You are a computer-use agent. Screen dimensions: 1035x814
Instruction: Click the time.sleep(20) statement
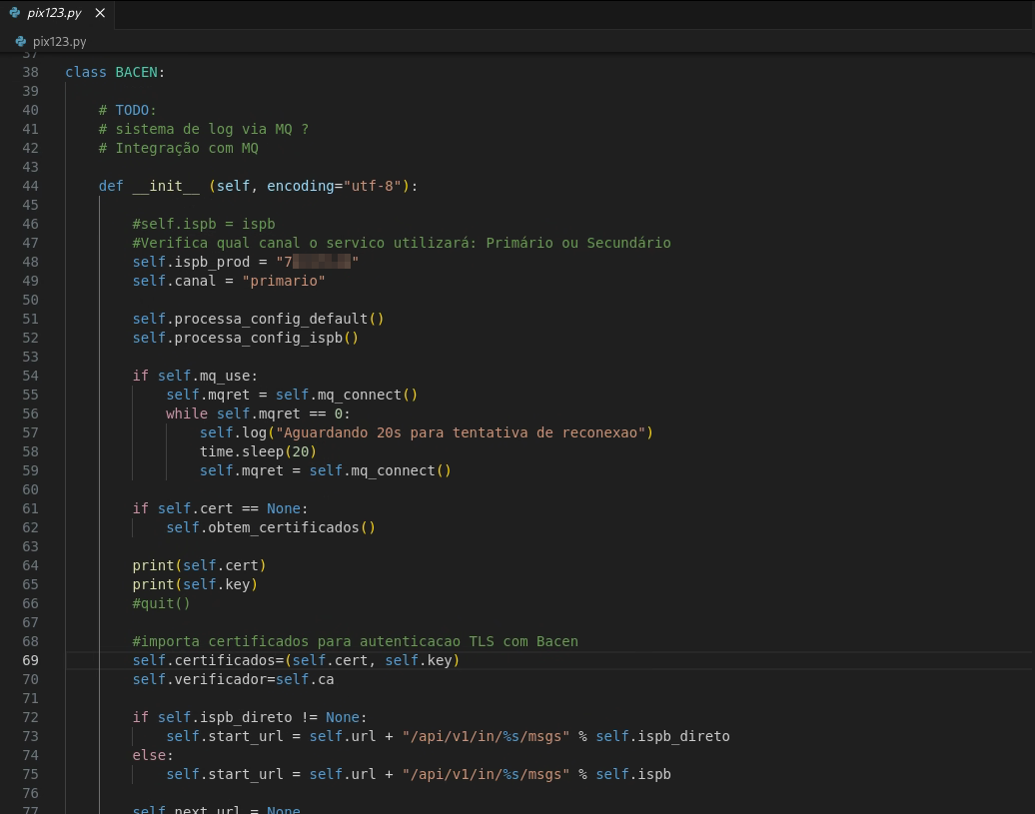coord(258,451)
